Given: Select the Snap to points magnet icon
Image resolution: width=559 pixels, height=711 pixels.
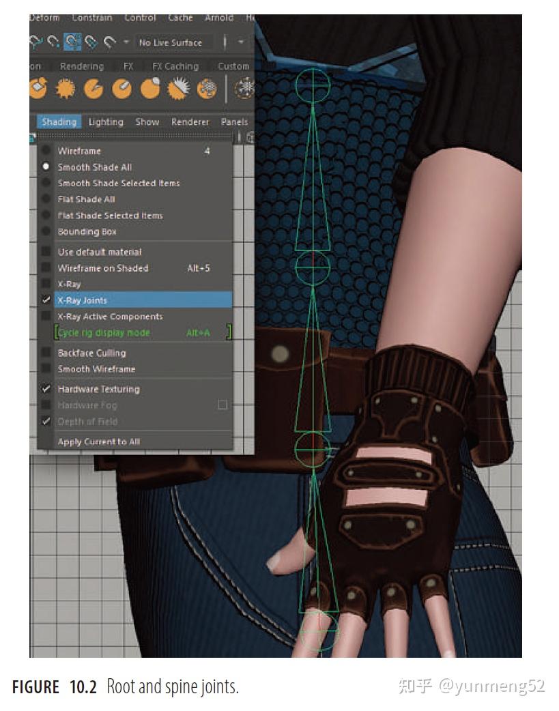Looking at the screenshot, I should point(70,41).
